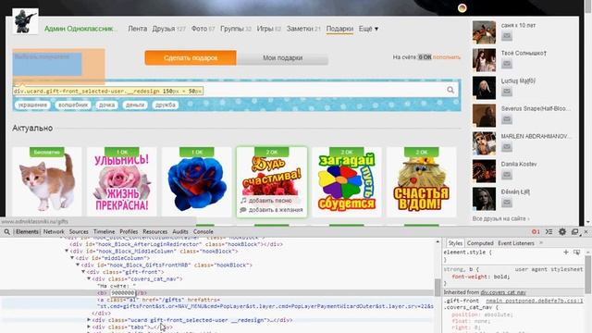Viewport: 592px width, 333px height.
Task: Choose the Загадай colorful flower gift
Action: point(347,182)
